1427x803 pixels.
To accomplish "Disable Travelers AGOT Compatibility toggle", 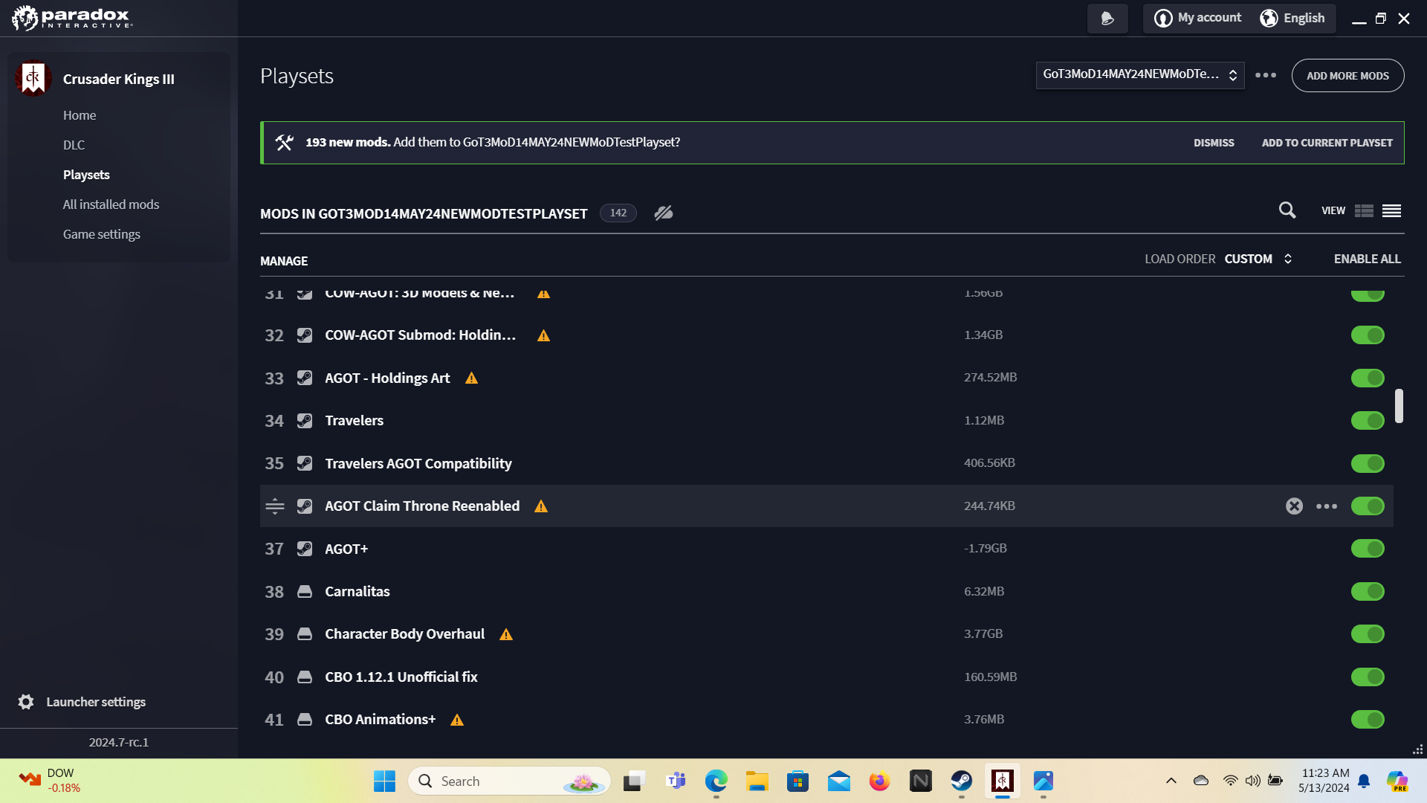I will click(x=1368, y=463).
